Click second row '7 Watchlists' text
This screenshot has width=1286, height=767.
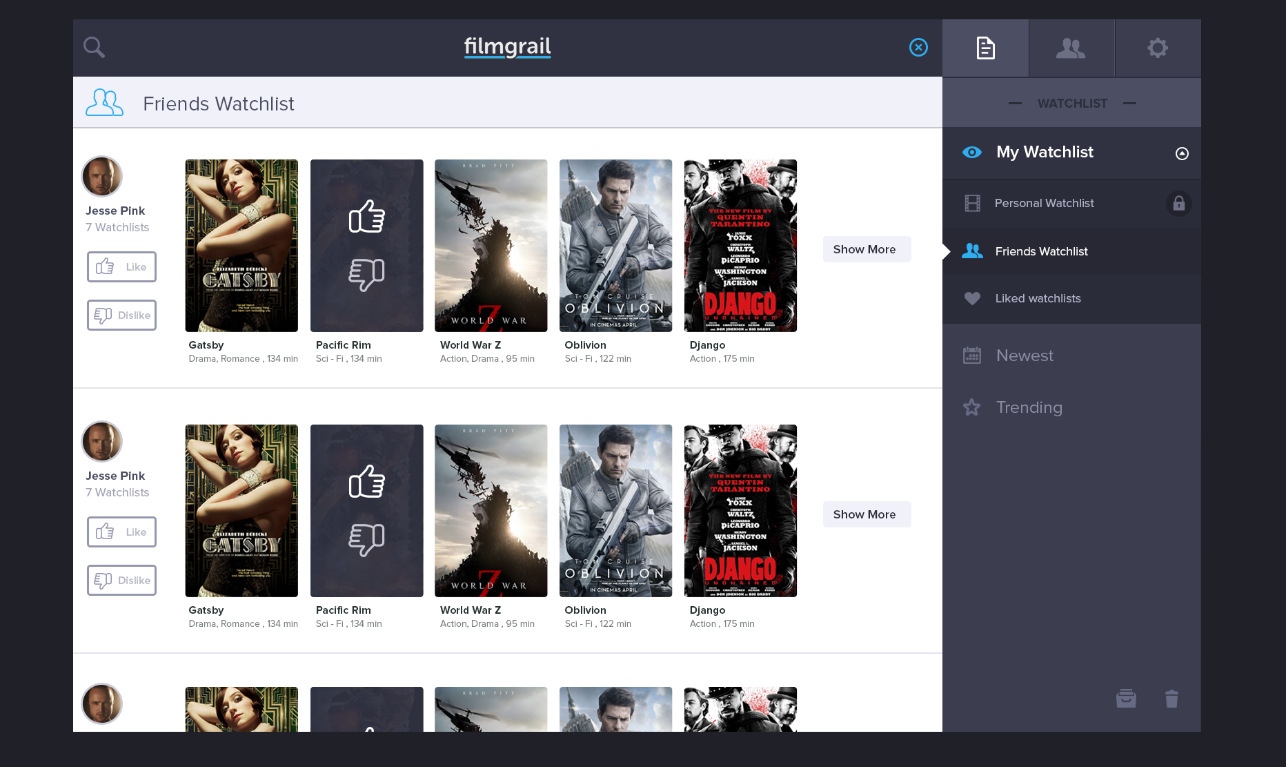point(117,492)
